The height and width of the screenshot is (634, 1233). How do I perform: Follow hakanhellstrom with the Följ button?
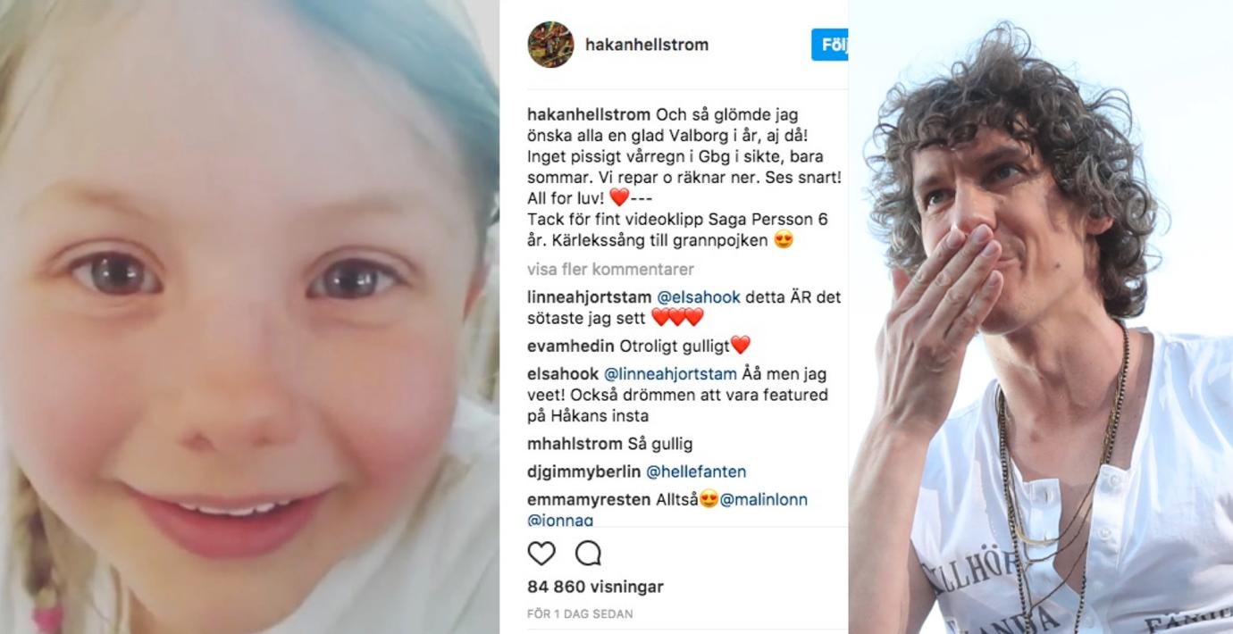(829, 45)
